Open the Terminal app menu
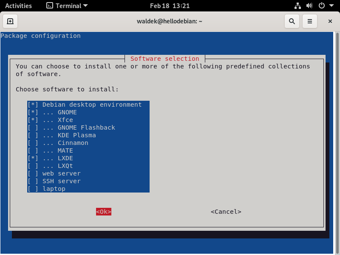 point(67,6)
